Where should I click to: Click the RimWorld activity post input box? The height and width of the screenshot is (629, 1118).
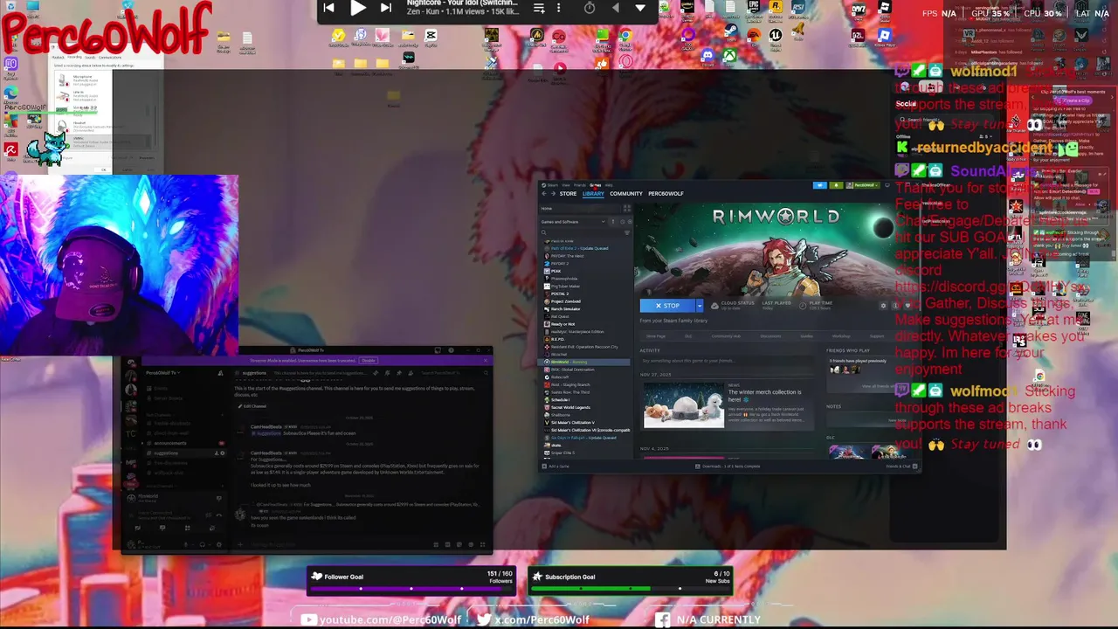tap(727, 361)
